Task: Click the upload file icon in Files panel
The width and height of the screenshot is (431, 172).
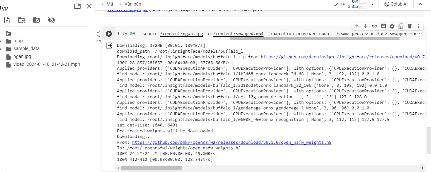Action: (x=7, y=20)
